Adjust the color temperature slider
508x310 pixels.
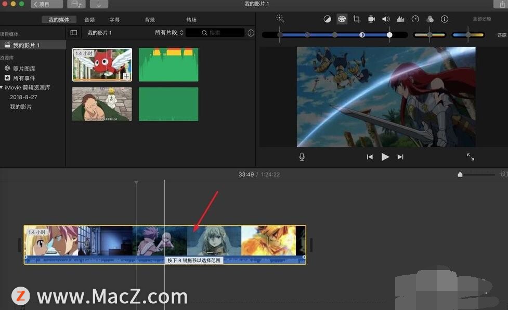click(468, 35)
